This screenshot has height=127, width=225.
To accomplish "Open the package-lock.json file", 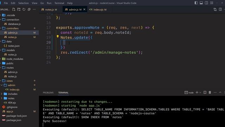I will tap(17, 116).
